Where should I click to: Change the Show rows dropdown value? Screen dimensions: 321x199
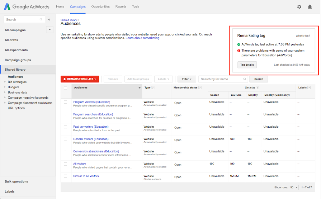pyautogui.click(x=294, y=187)
